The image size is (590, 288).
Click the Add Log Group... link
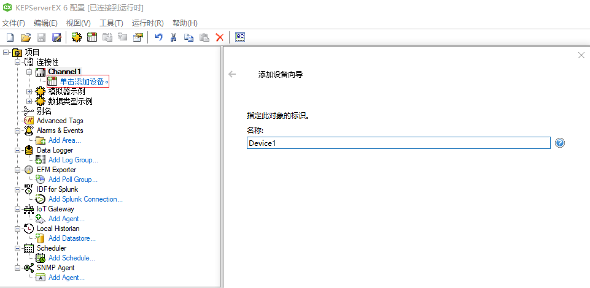point(74,160)
